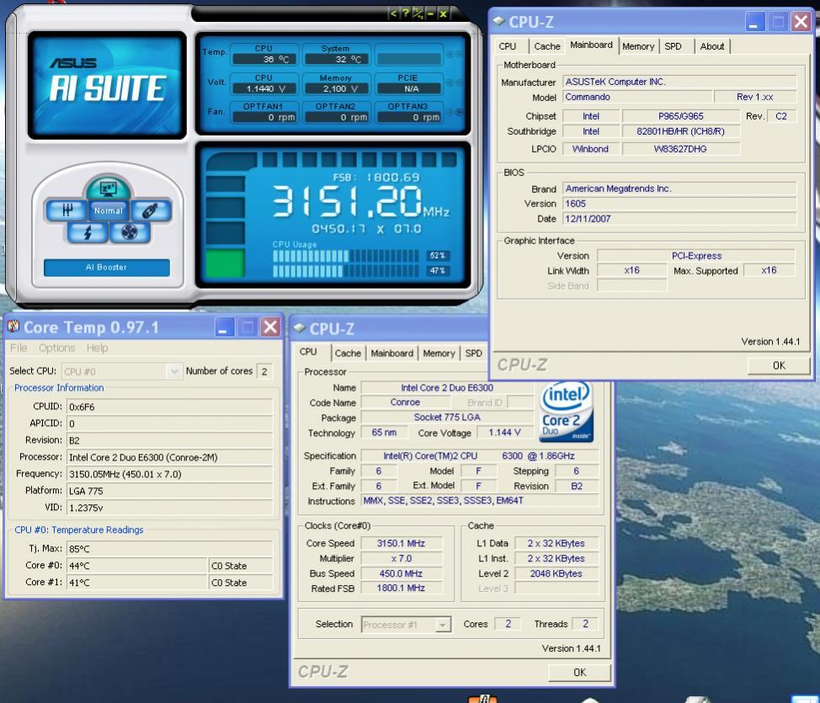
Task: Click the Model field showing Commando
Action: (x=637, y=98)
